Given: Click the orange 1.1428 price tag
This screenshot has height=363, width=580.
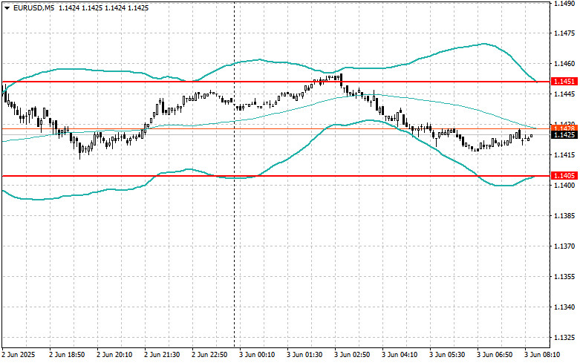Looking at the screenshot, I should pos(564,128).
